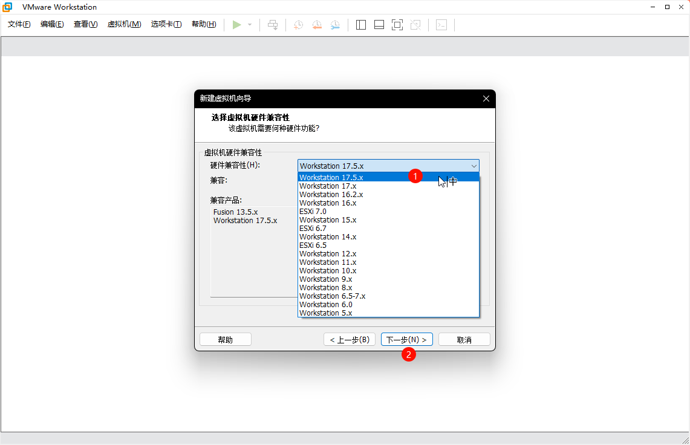This screenshot has height=445, width=690.
Task: Select Workstation 6.0 option
Action: point(388,305)
